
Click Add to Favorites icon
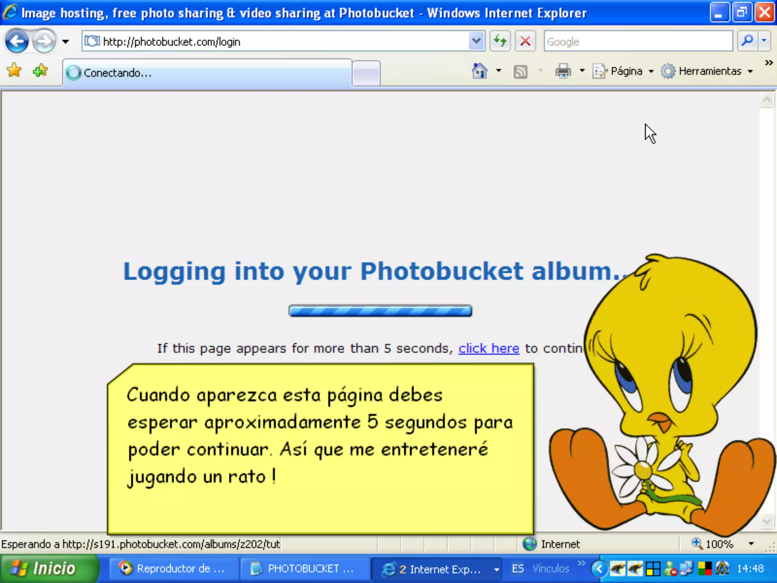[40, 70]
